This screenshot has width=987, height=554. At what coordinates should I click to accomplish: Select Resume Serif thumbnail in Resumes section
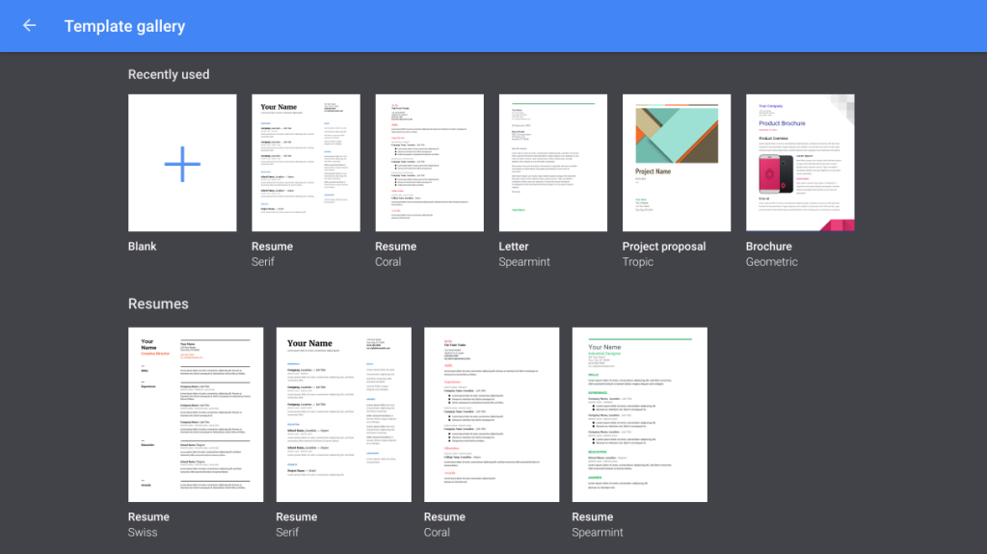(x=343, y=414)
